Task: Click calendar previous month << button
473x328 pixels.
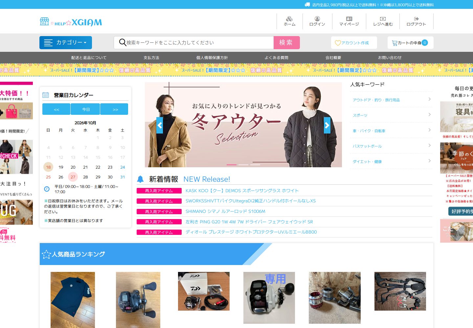Action: 56,109
